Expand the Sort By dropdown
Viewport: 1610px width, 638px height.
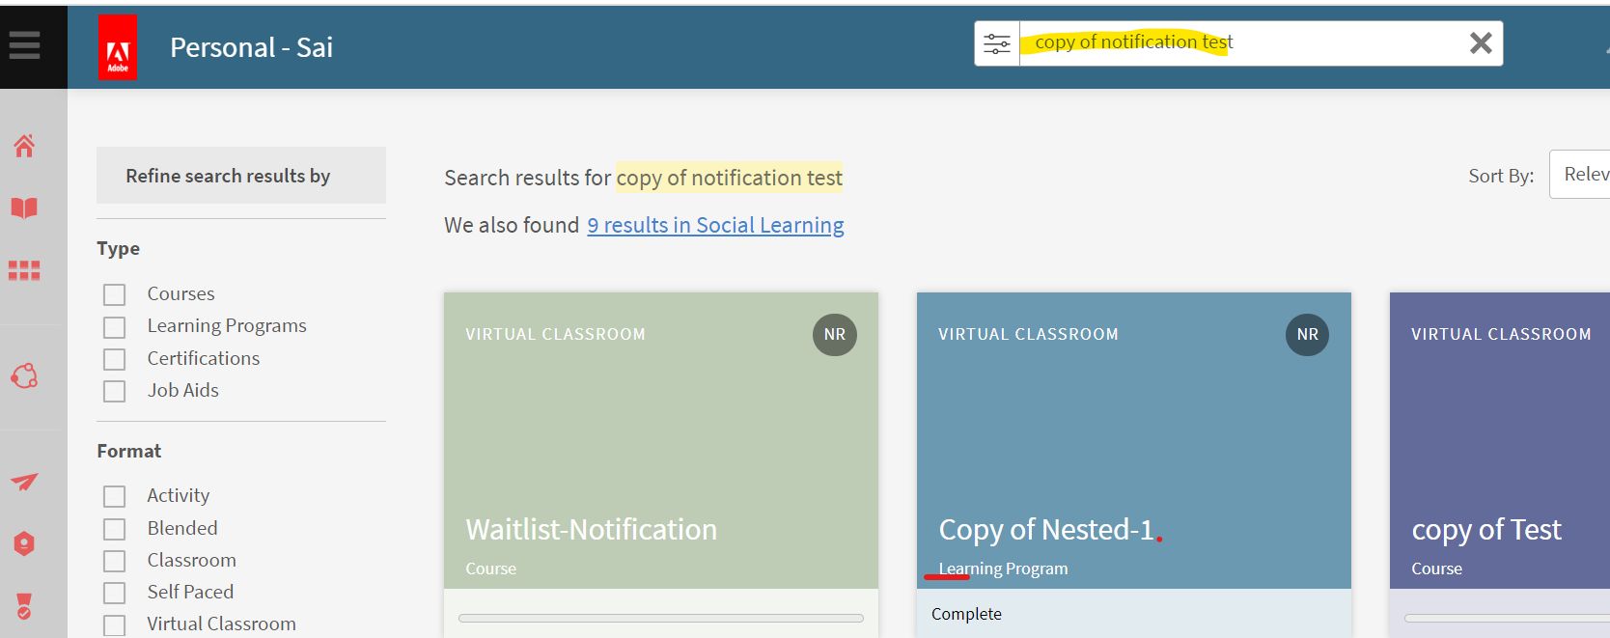[1583, 175]
